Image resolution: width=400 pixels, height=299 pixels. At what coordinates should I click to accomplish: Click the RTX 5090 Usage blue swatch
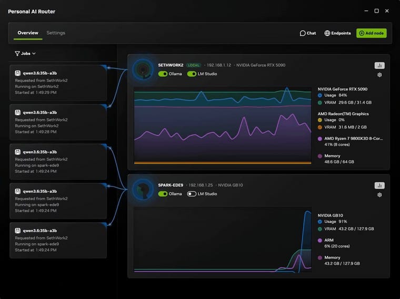pyautogui.click(x=320, y=95)
